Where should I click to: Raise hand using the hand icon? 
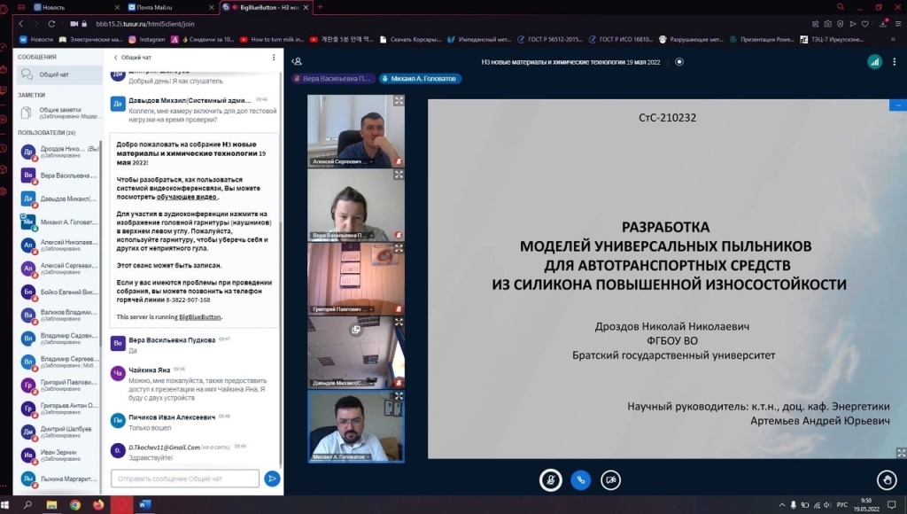[x=887, y=479]
